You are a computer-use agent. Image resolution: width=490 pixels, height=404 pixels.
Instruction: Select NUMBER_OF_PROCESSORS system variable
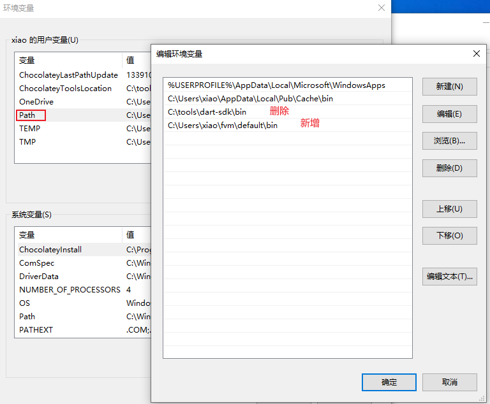coord(84,290)
